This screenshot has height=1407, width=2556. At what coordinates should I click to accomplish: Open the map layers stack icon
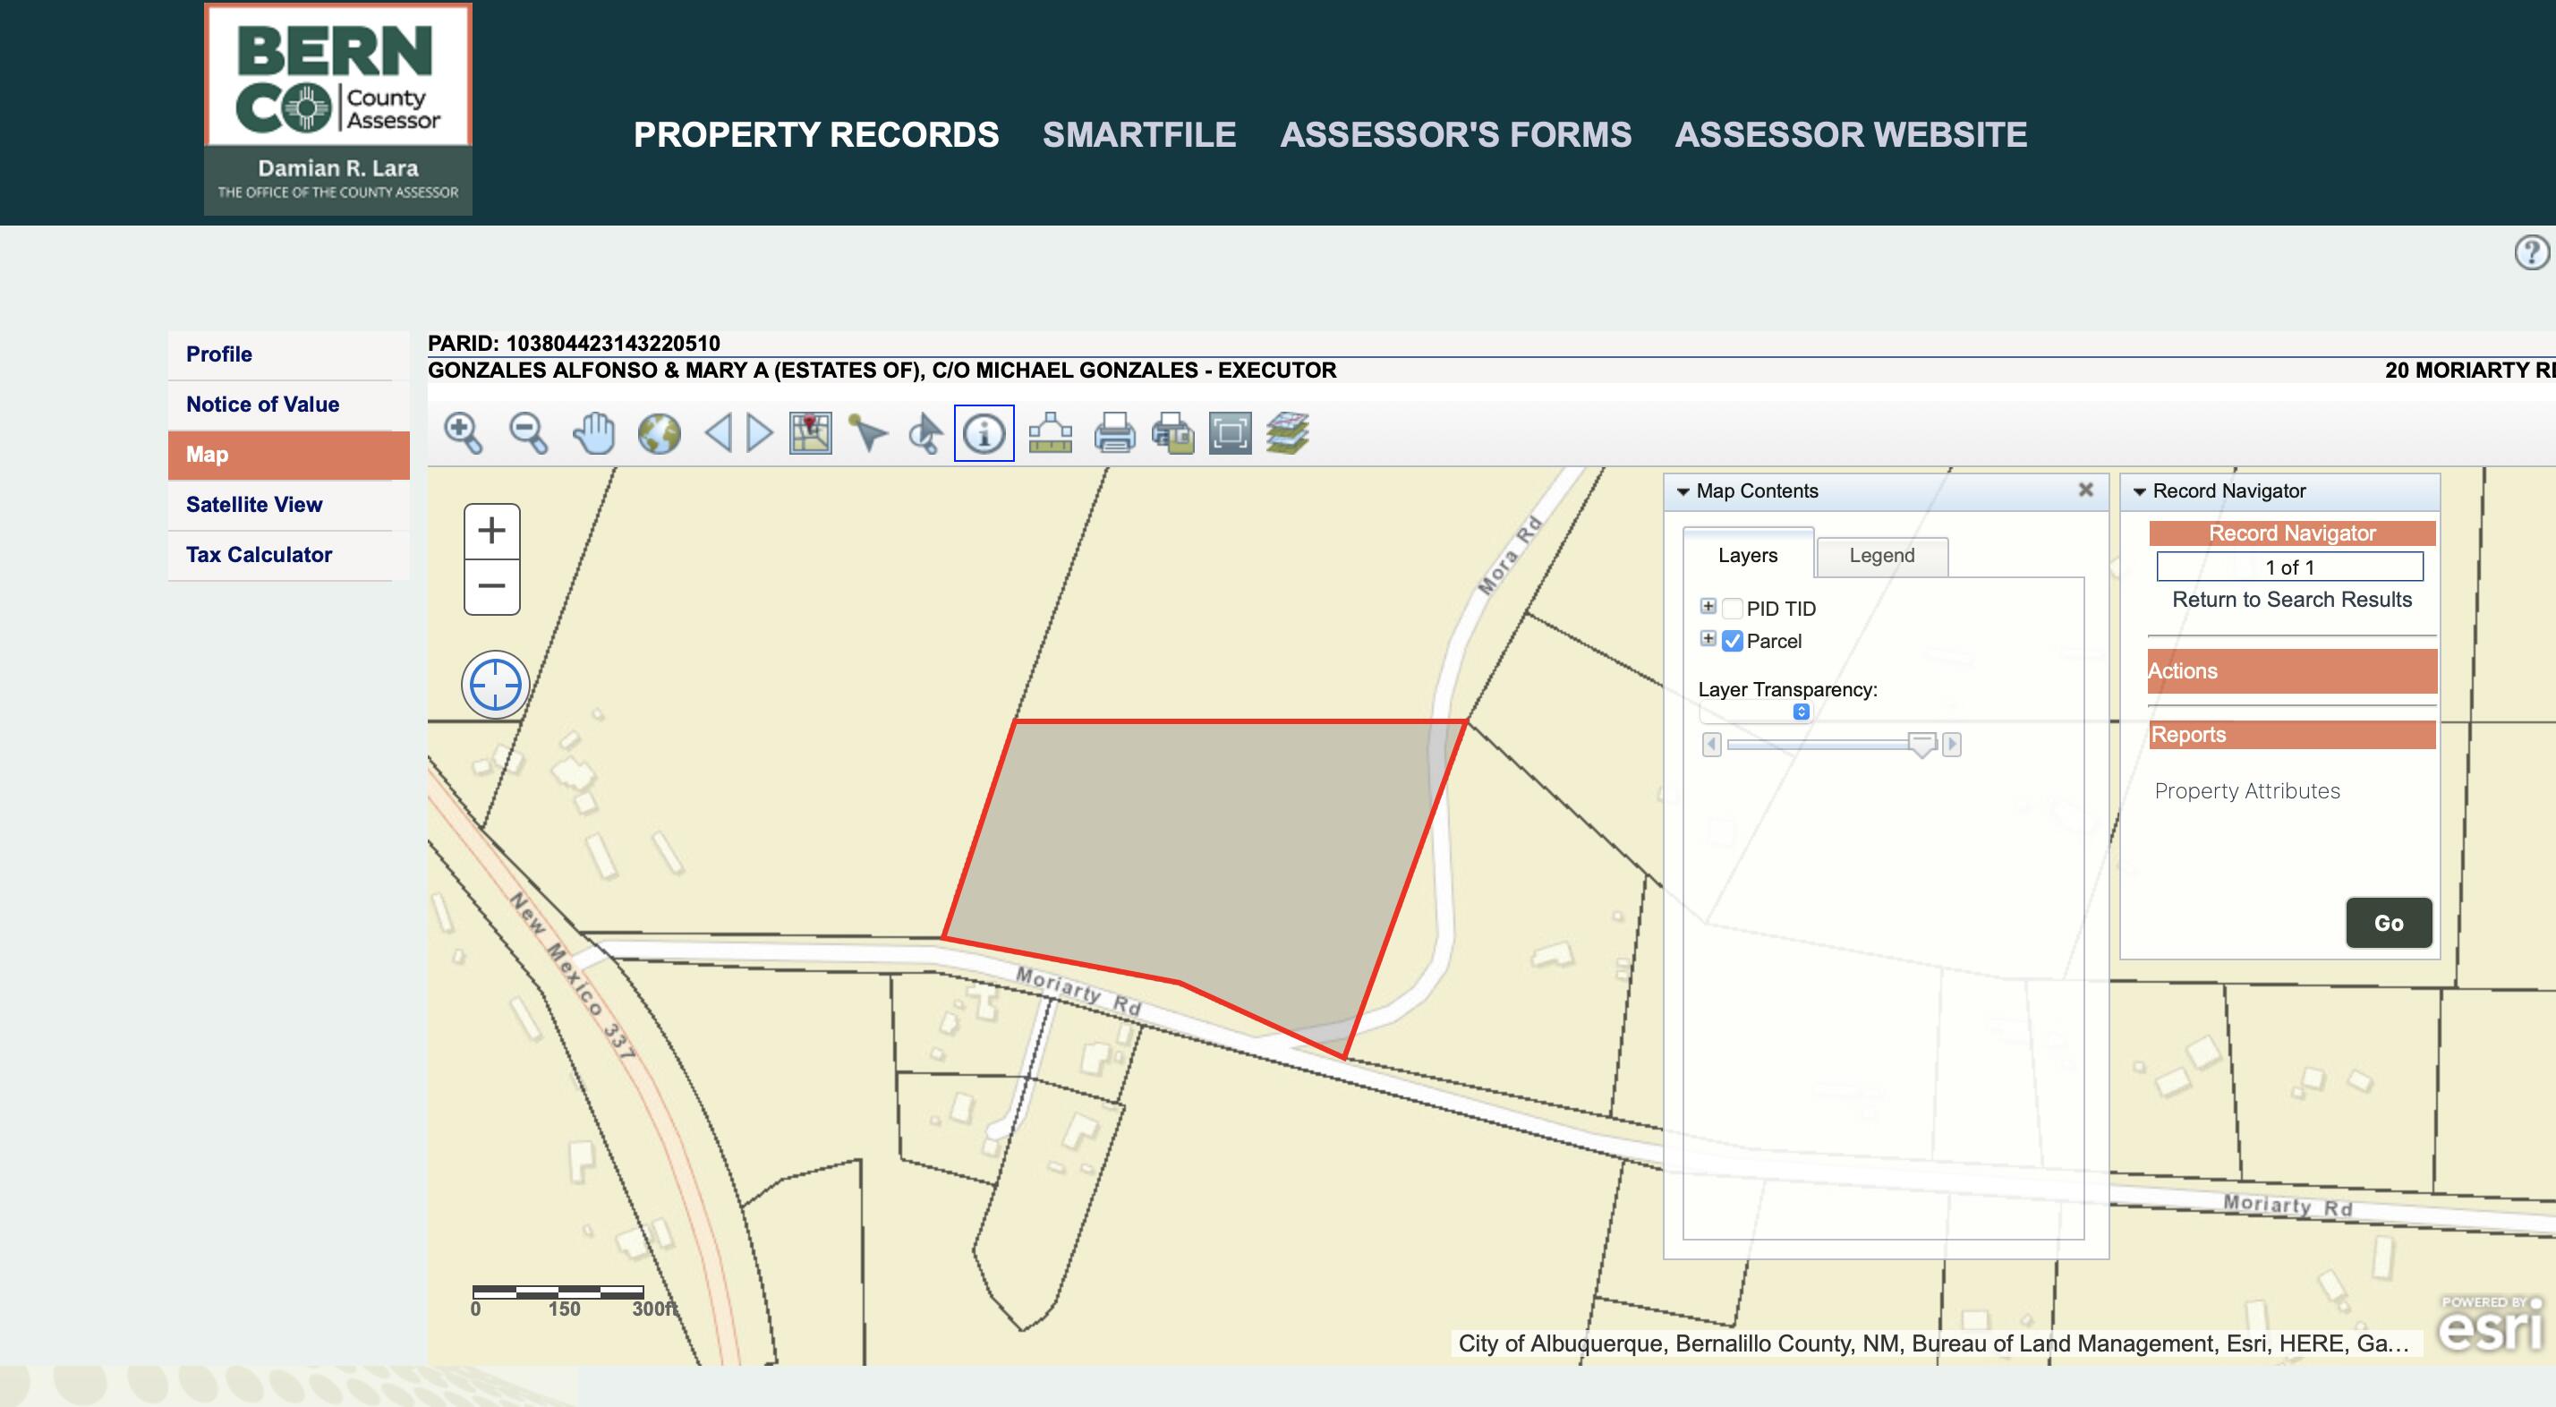(1287, 433)
